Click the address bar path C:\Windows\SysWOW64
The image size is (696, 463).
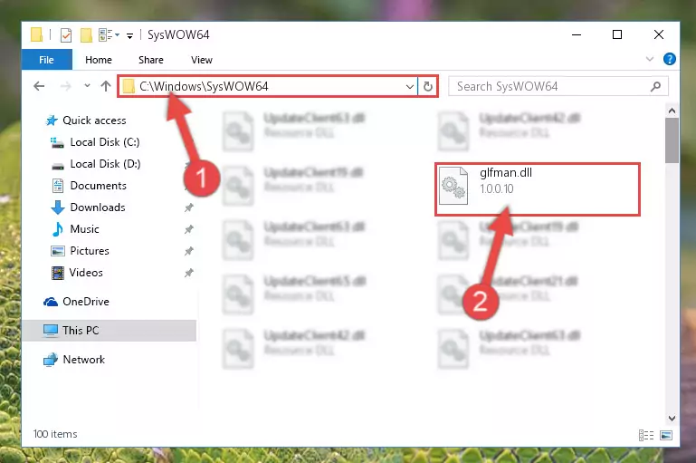pos(204,86)
